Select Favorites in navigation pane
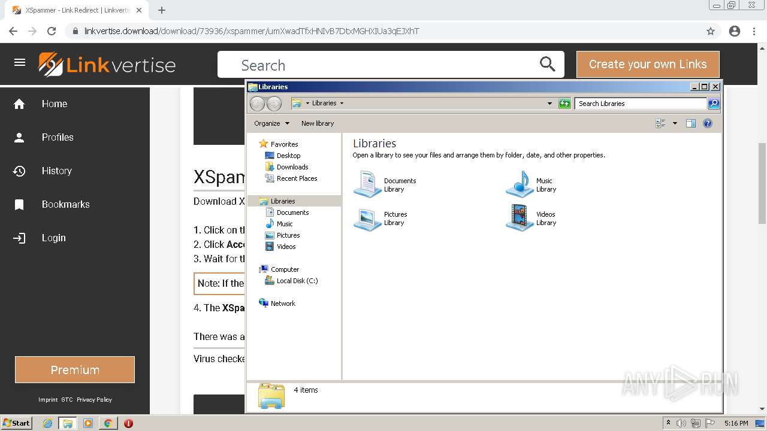 pyautogui.click(x=284, y=144)
